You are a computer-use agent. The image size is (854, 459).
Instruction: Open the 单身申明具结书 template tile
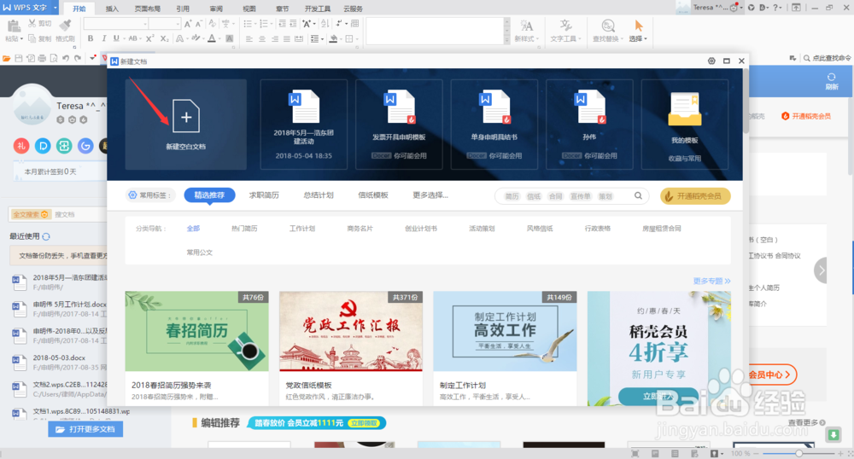tap(494, 125)
